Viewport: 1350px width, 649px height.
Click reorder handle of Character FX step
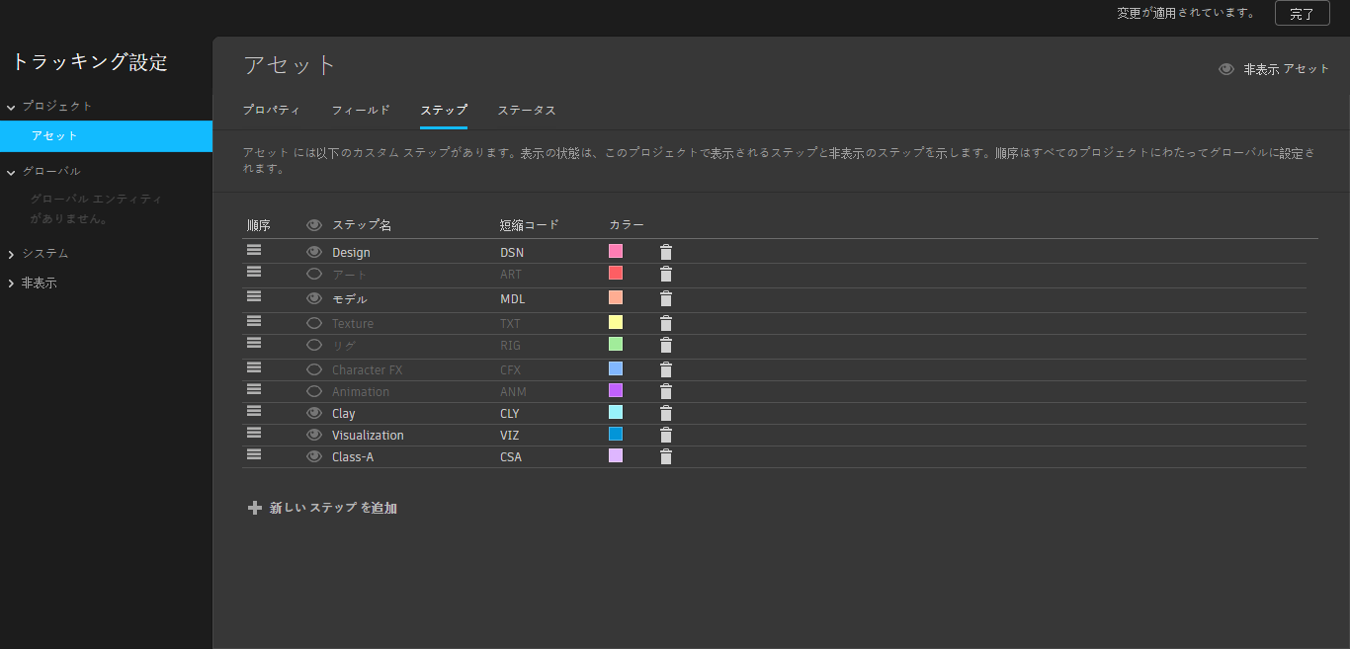(x=254, y=367)
